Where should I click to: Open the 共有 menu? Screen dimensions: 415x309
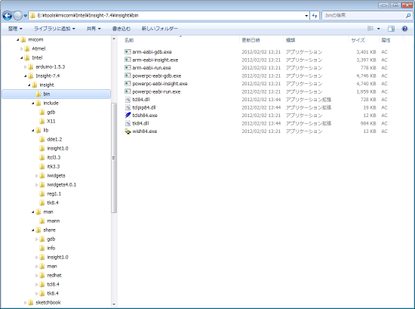94,29
